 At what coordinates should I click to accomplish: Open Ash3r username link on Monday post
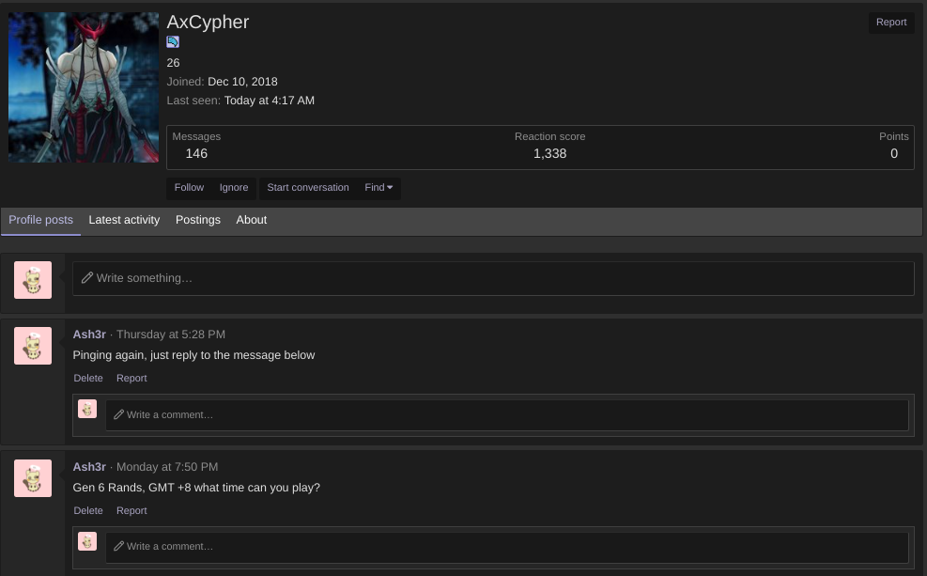click(89, 467)
